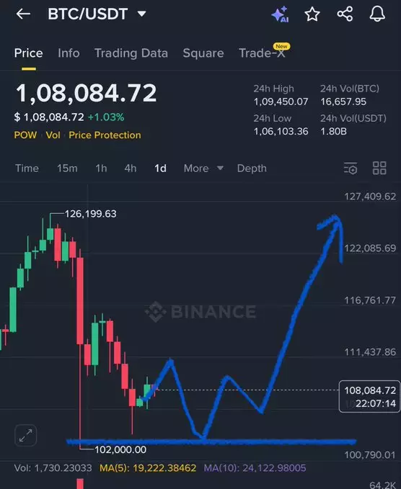Select the 1h chart interval
Viewport: 401px width, 489px height.
point(101,169)
